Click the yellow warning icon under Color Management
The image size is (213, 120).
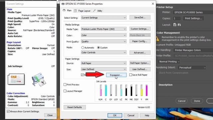click(x=157, y=39)
